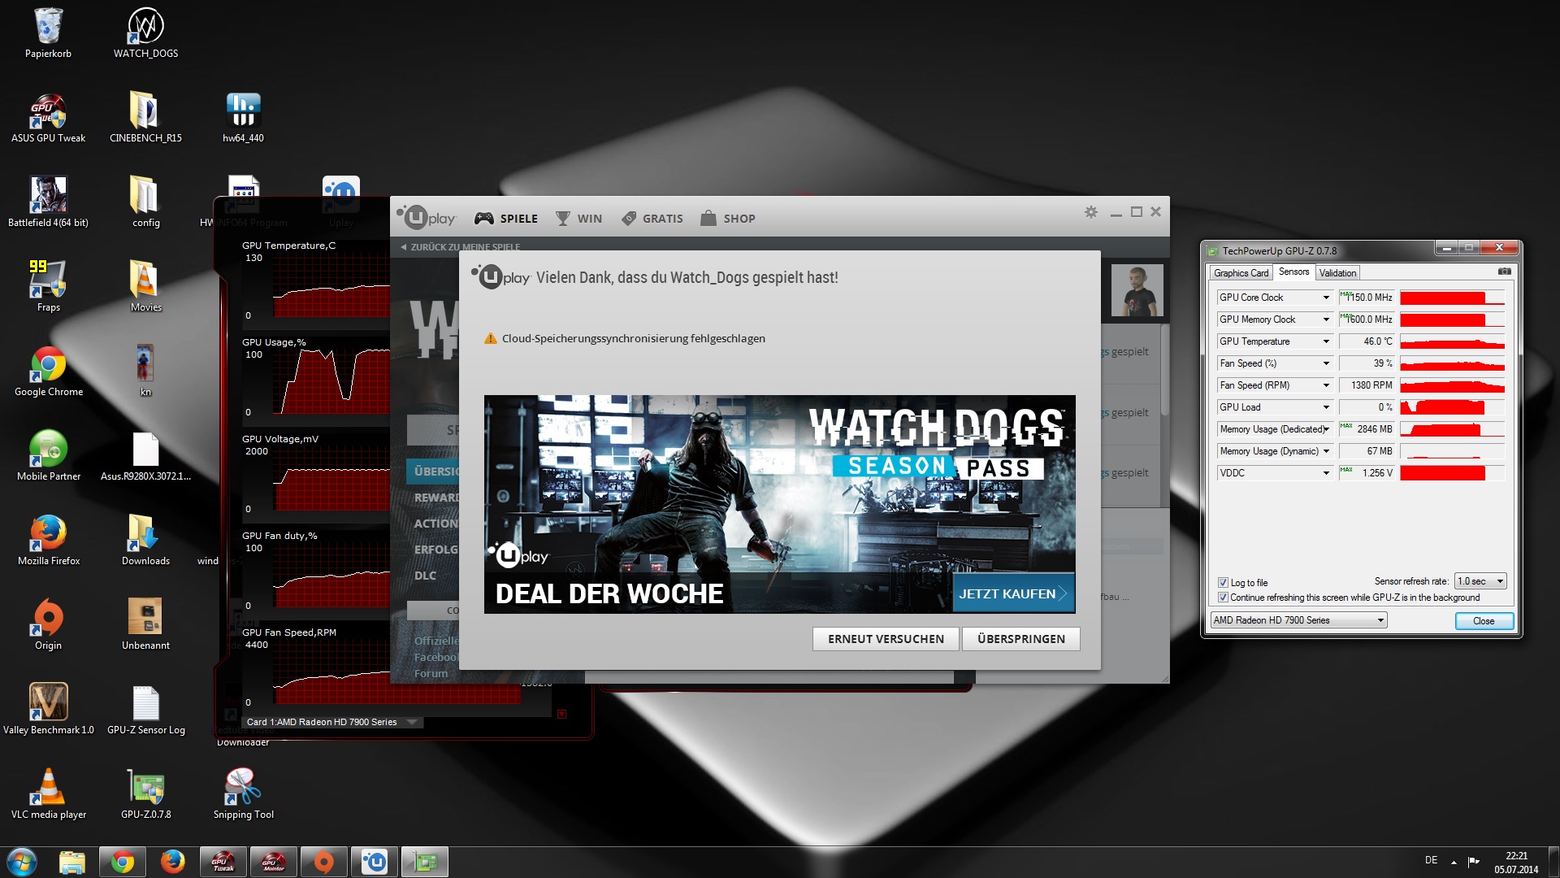Launch Fraps from the desktop
The image size is (1560, 878).
[x=48, y=279]
